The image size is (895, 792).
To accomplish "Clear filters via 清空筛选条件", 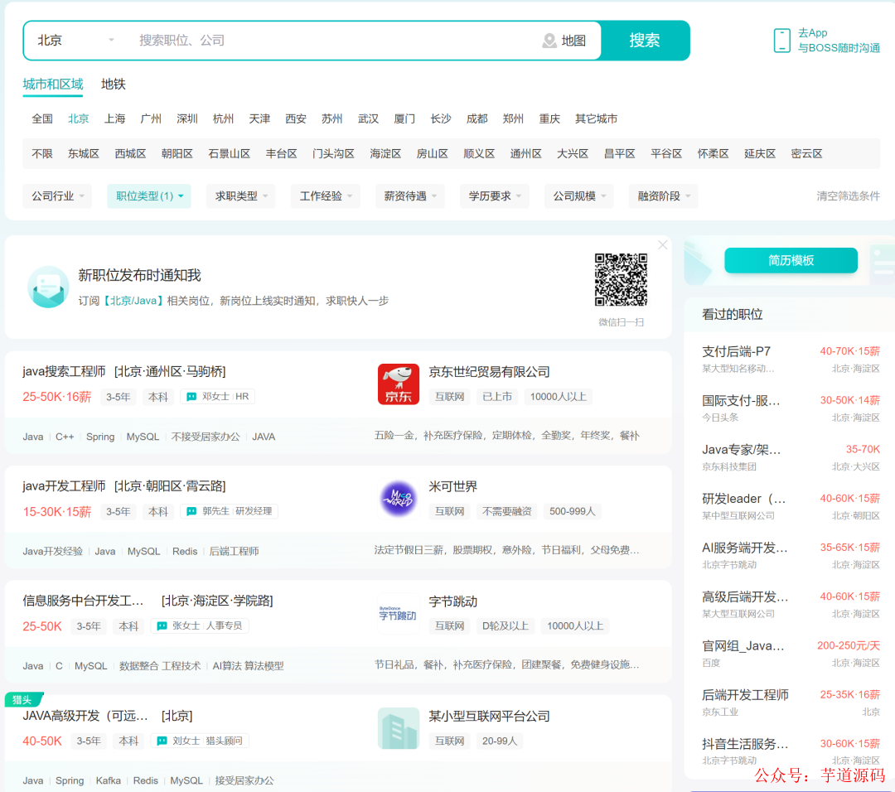I will pyautogui.click(x=849, y=196).
